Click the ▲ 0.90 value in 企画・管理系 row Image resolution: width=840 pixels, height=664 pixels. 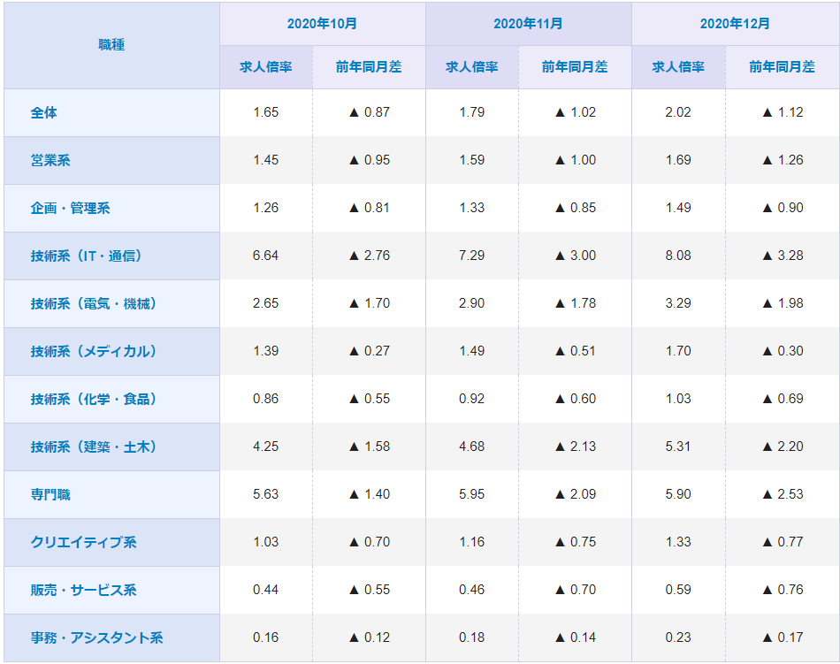783,208
